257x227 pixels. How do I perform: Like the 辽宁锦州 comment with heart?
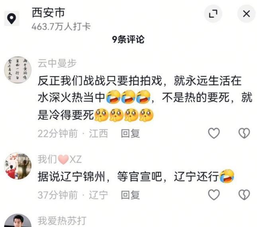click(x=214, y=195)
